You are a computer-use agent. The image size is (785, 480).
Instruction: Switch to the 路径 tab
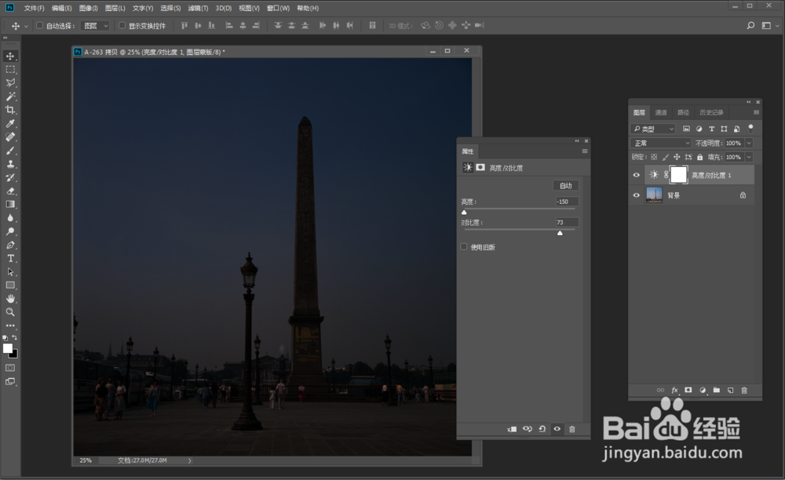point(683,112)
